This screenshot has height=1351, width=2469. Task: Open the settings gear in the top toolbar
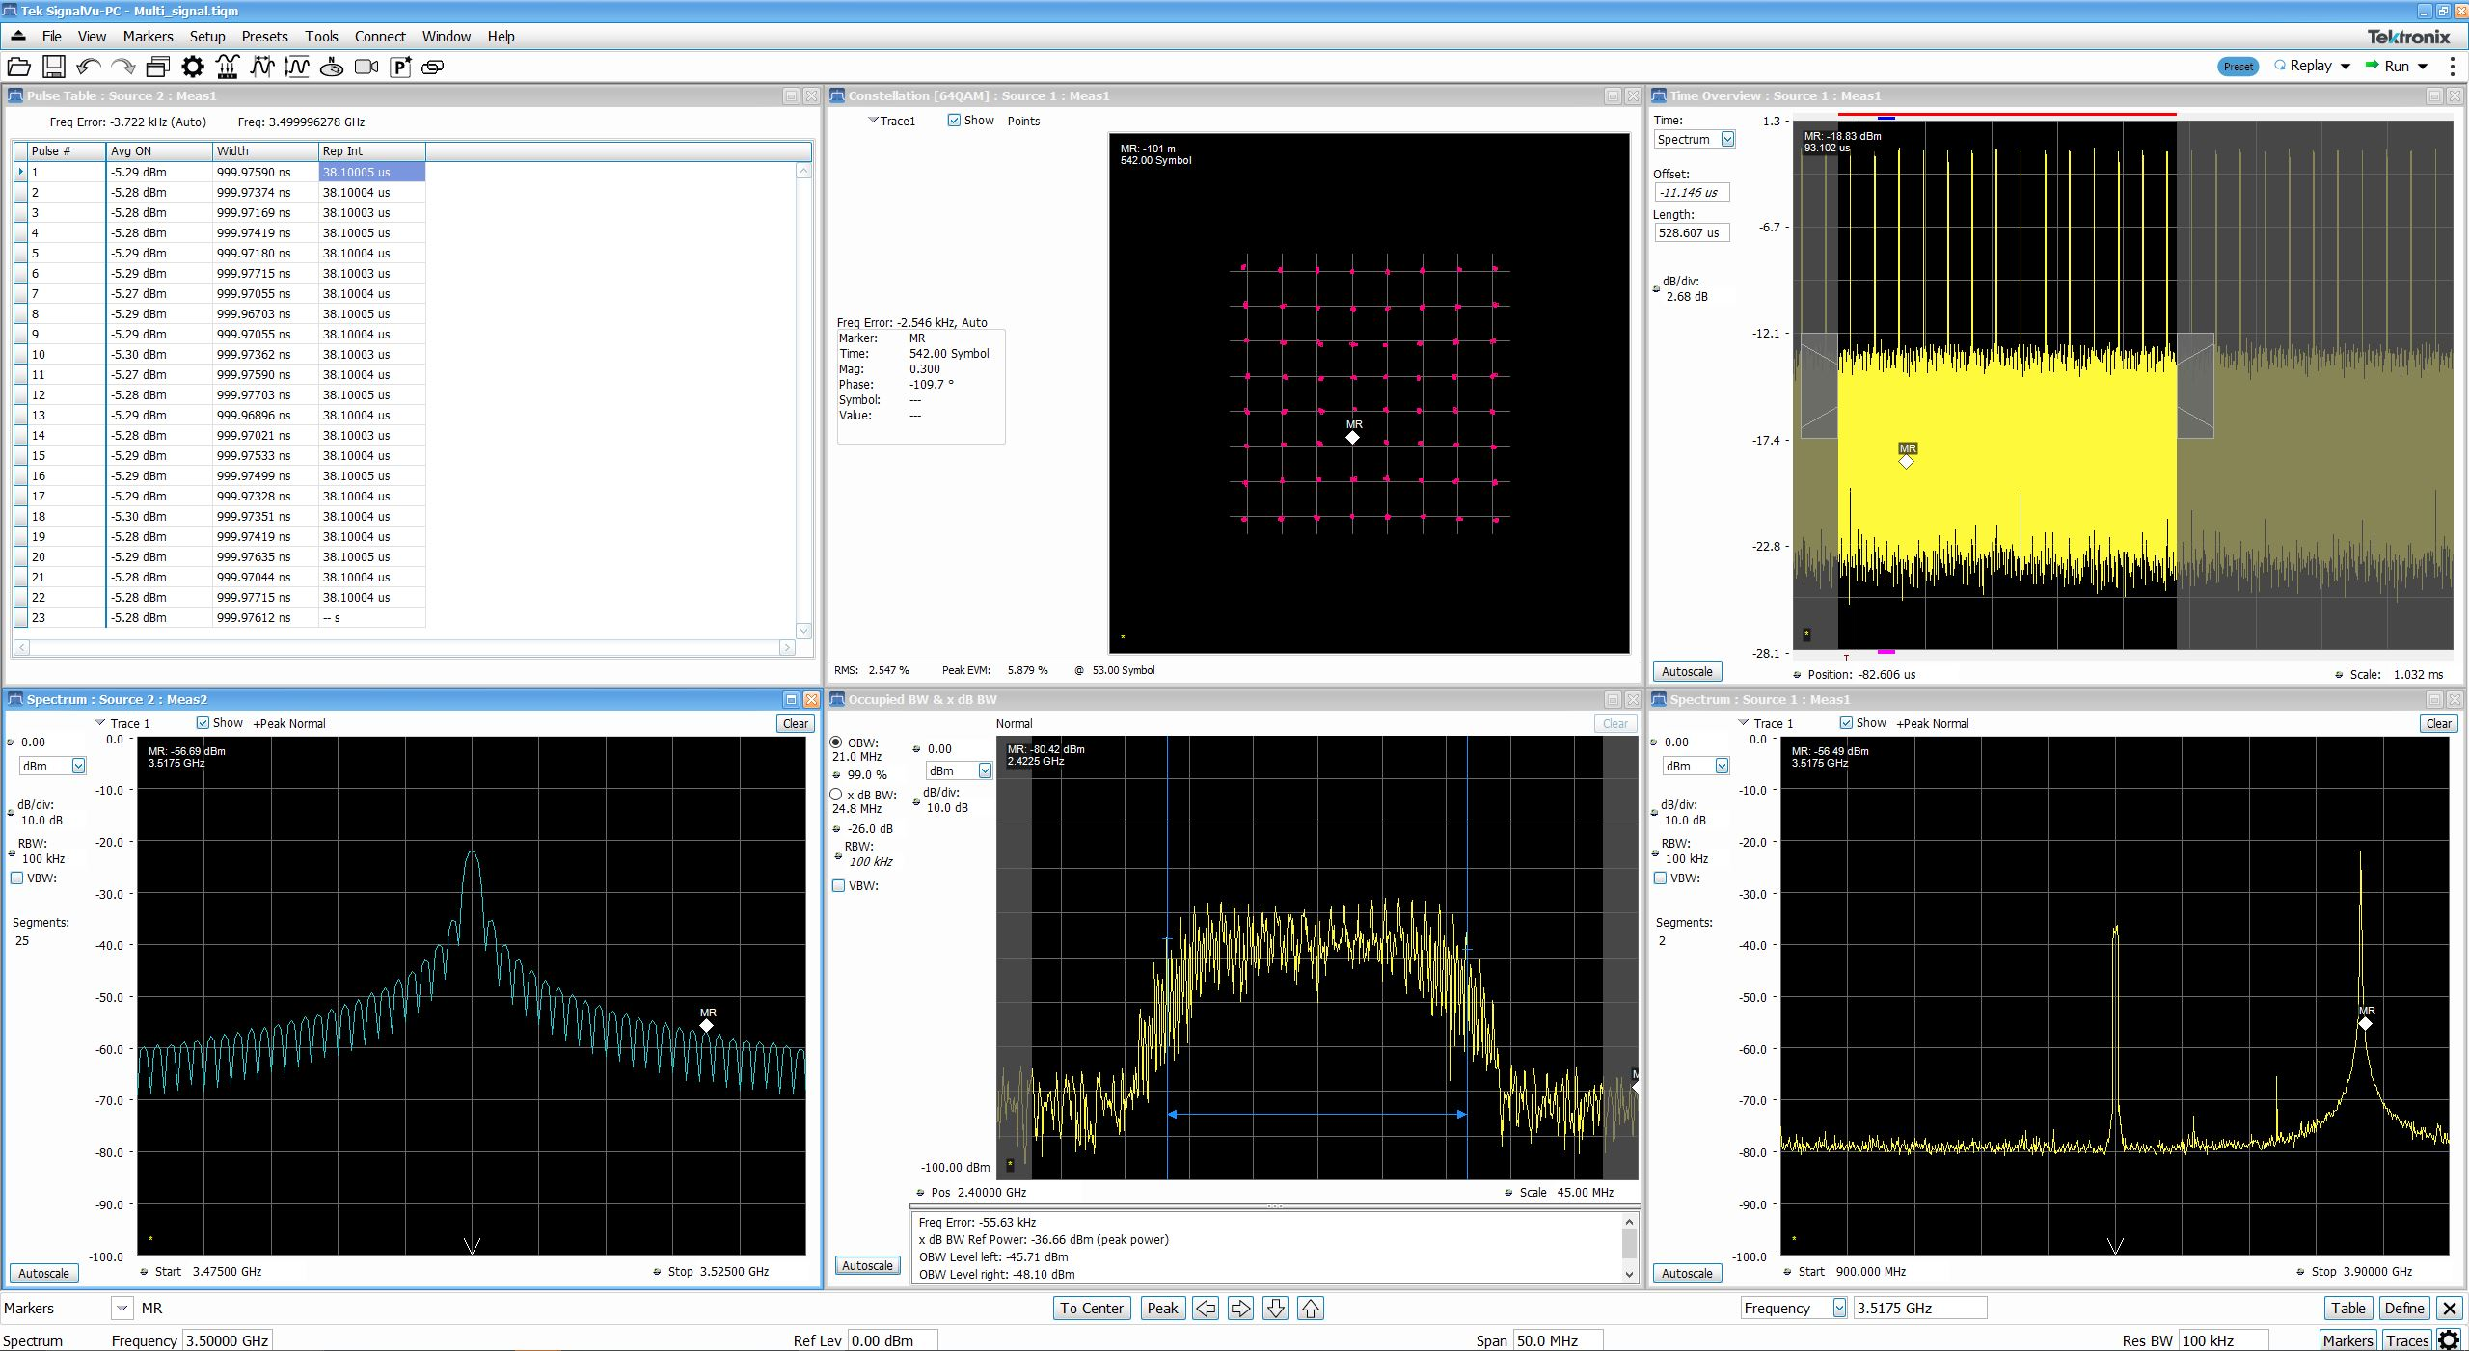(x=193, y=67)
